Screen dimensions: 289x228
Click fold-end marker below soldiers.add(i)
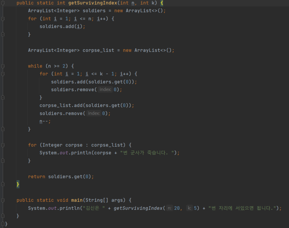pos(3,34)
